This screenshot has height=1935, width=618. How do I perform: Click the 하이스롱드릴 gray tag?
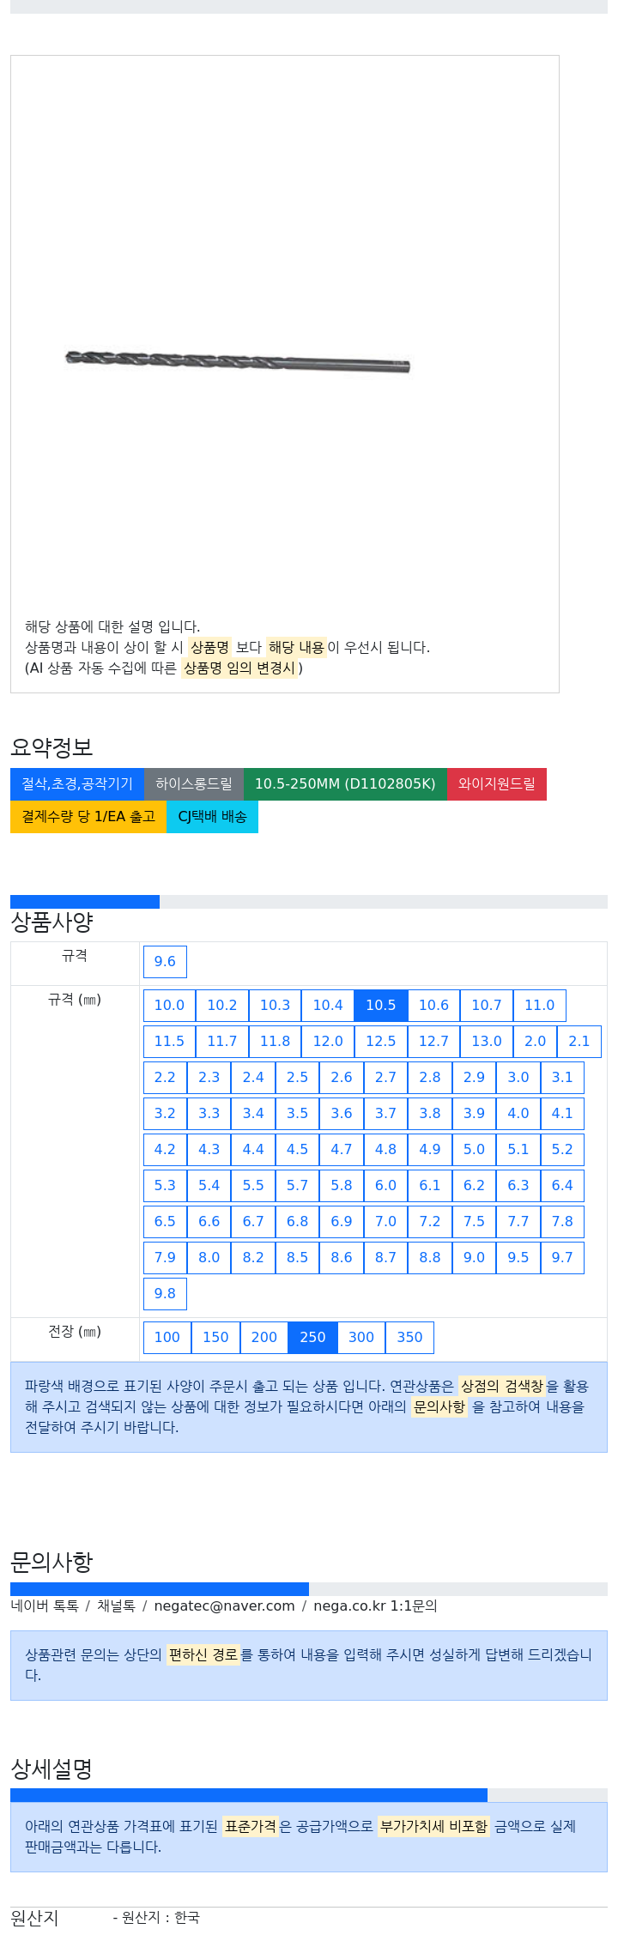[x=194, y=783]
